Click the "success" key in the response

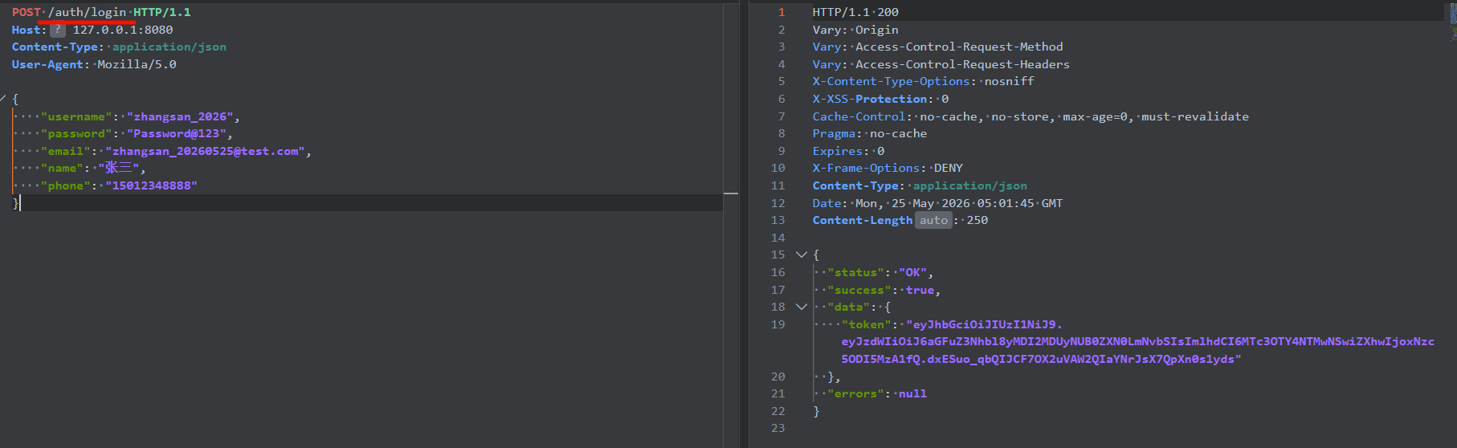[859, 290]
